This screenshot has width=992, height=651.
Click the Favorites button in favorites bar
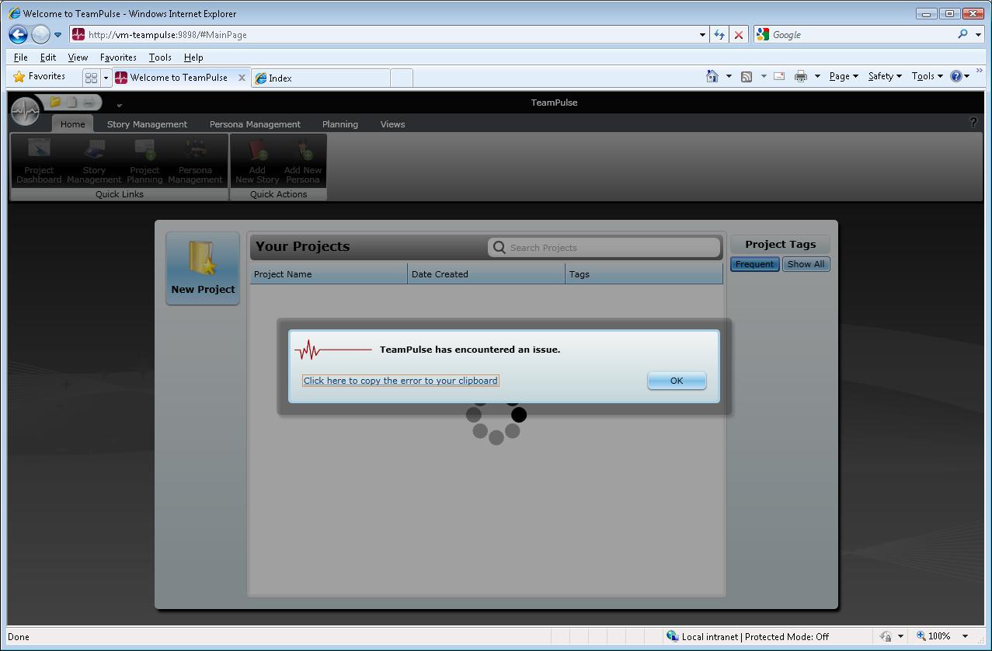pyautogui.click(x=40, y=76)
